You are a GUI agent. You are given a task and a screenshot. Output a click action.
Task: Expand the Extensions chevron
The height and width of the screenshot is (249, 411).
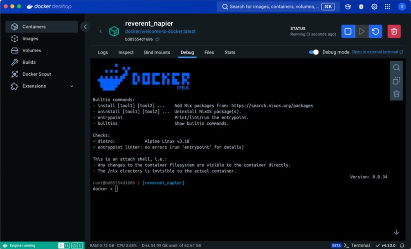click(72, 86)
